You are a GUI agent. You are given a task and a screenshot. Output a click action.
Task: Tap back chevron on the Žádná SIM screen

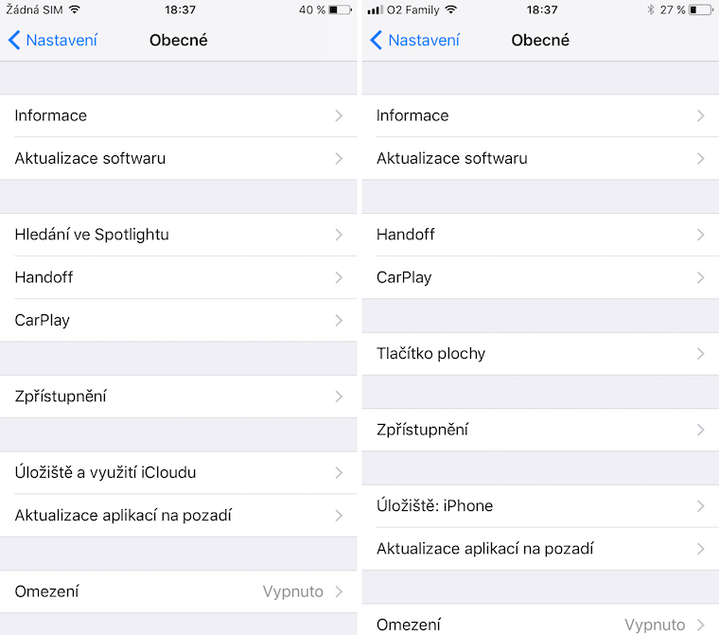(13, 40)
